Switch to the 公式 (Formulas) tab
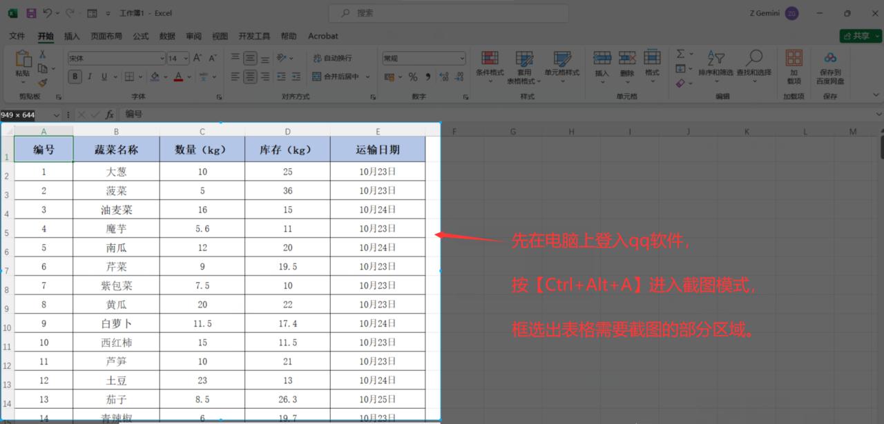The image size is (884, 424). [x=141, y=36]
